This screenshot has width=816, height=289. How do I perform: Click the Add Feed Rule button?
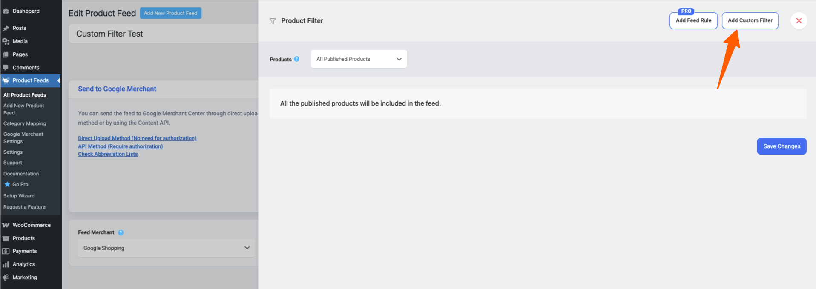click(x=693, y=20)
